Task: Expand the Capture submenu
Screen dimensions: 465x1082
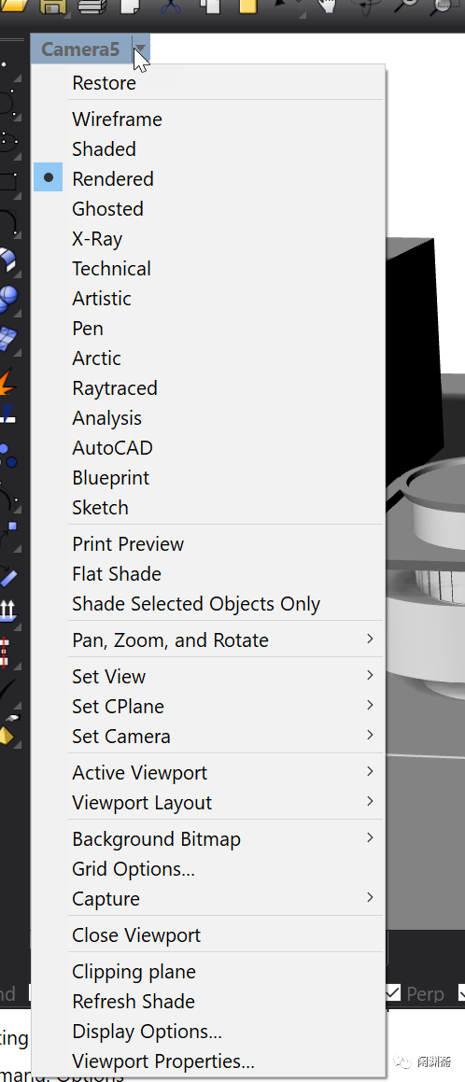Action: click(x=208, y=898)
